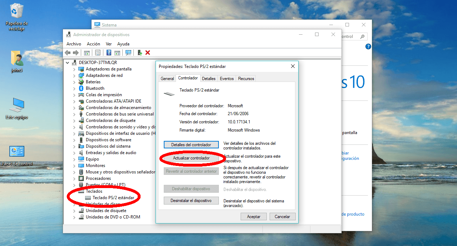Select the Baterías battery icon
The width and height of the screenshot is (457, 246).
(81, 82)
